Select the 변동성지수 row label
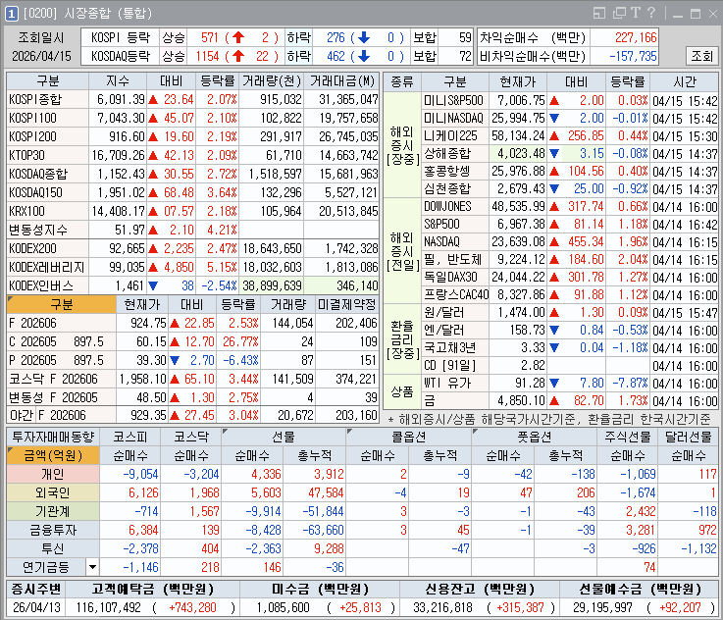Image resolution: width=723 pixels, height=620 pixels. pyautogui.click(x=47, y=230)
